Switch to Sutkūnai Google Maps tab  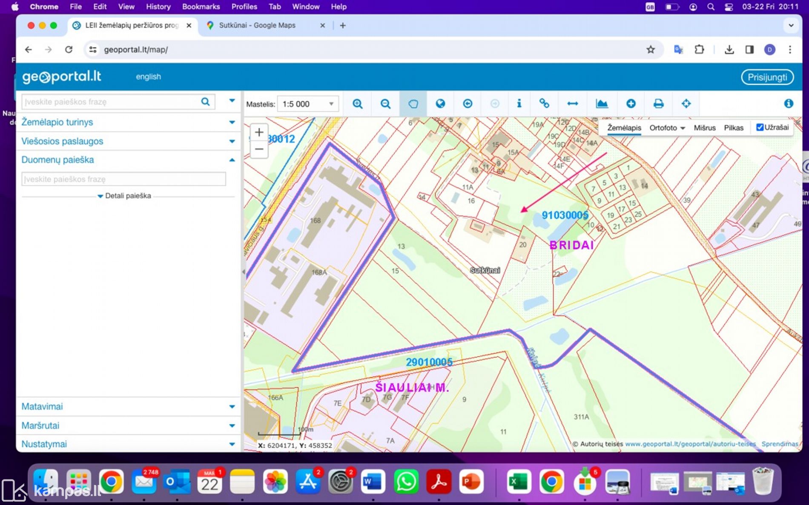click(x=257, y=26)
